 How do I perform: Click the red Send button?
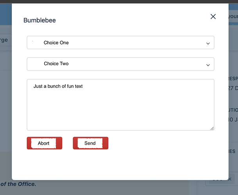pyautogui.click(x=91, y=143)
